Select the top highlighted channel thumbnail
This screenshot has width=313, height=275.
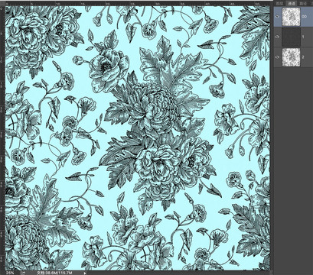291,17
